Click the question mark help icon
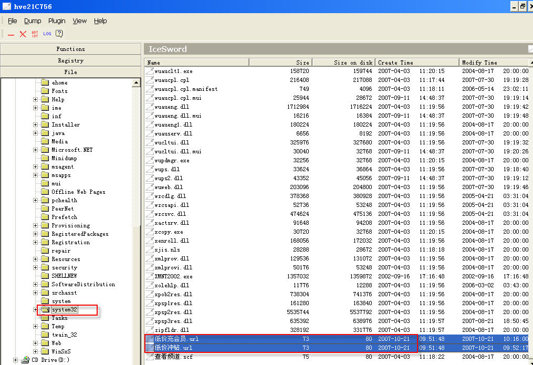533x365 pixels. click(x=59, y=34)
